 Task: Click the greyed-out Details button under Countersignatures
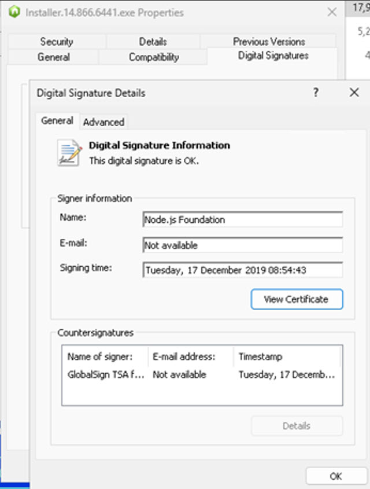click(297, 426)
